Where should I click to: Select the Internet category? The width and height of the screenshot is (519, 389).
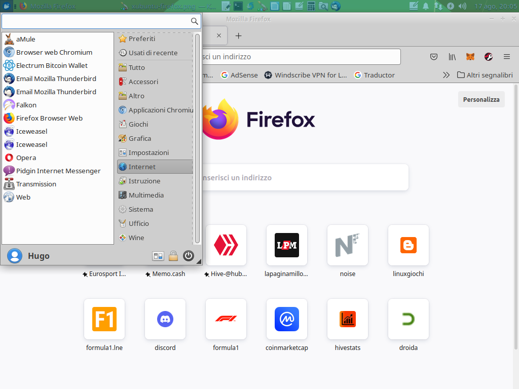155,167
